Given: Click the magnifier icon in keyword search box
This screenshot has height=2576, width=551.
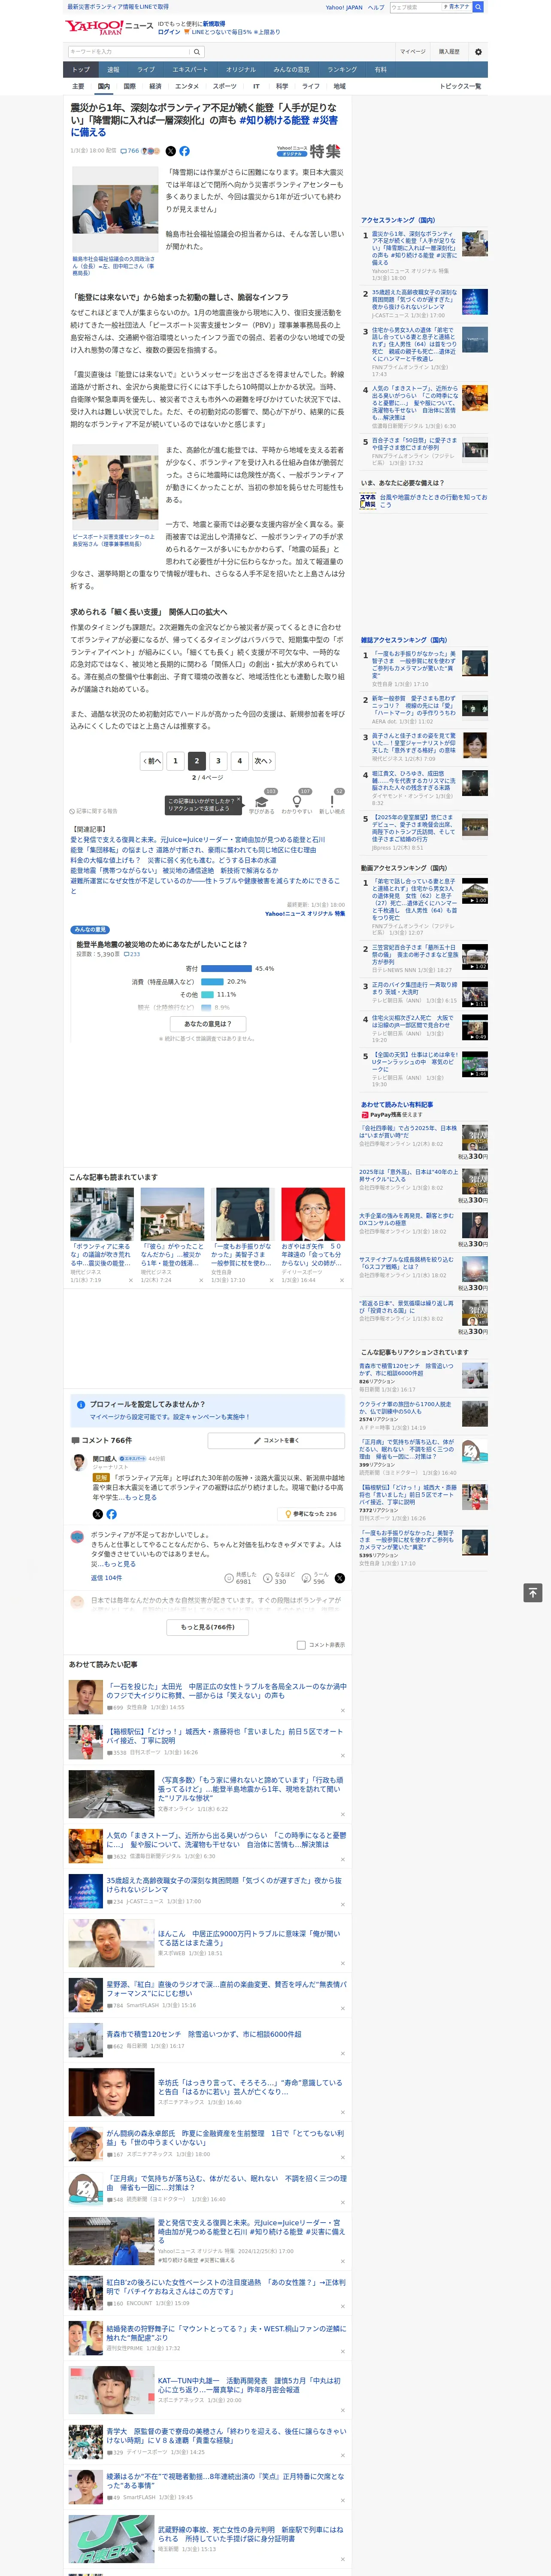Looking at the screenshot, I should click(x=197, y=52).
